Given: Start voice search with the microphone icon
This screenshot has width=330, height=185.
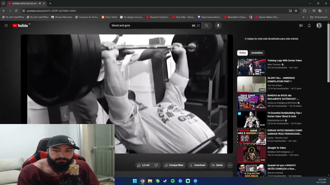Looking at the screenshot, I should (x=218, y=25).
